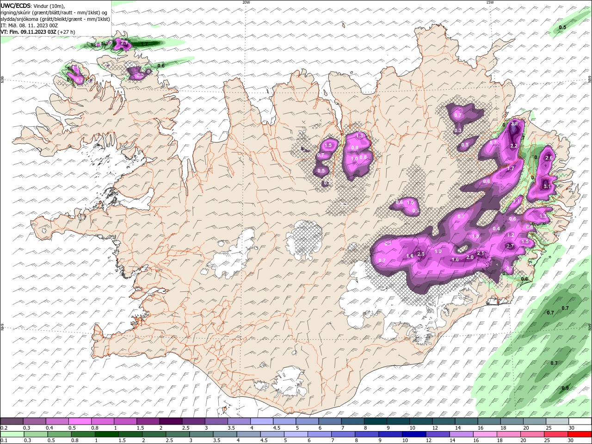
Task: Select the light violet swatch labeled 14 in lower legend
Action: pyautogui.click(x=462, y=434)
